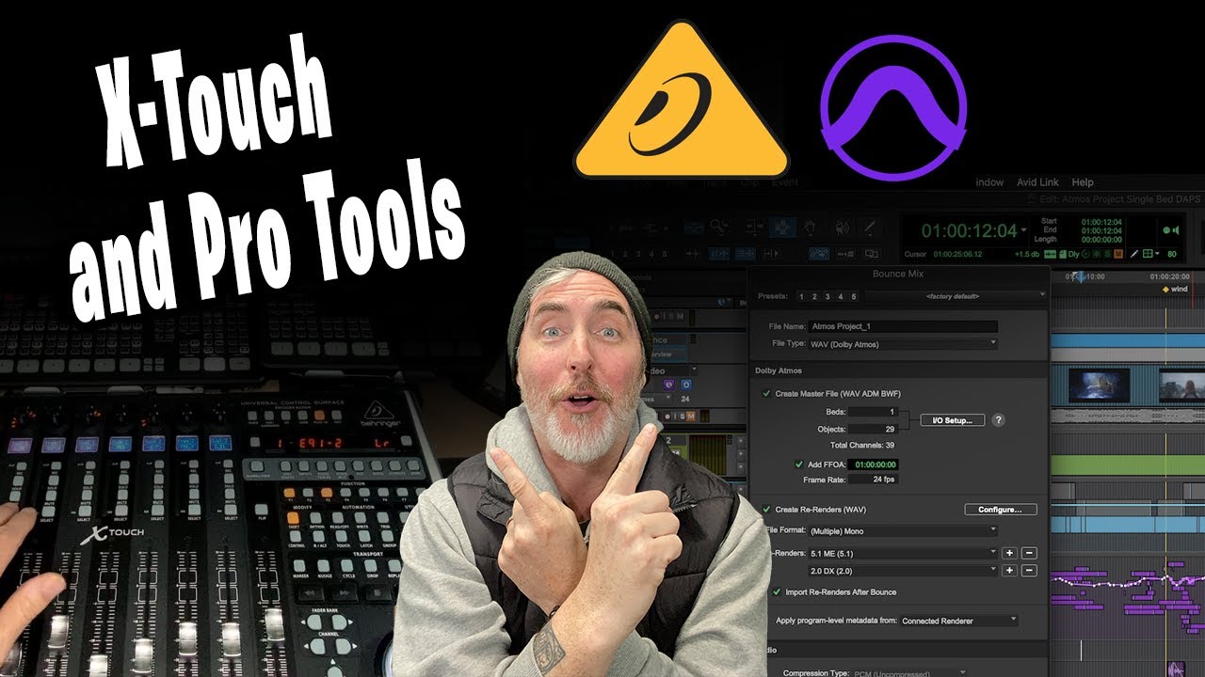This screenshot has height=677, width=1205.
Task: Select Bounce Mix preset 5
Action: click(x=855, y=296)
